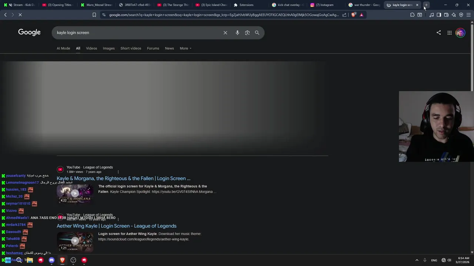
Task: Clear the Google search box text
Action: coord(225,33)
